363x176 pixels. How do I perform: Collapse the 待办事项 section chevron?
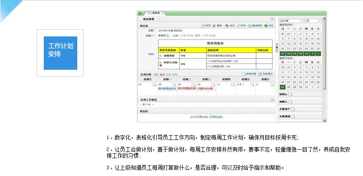point(272,20)
